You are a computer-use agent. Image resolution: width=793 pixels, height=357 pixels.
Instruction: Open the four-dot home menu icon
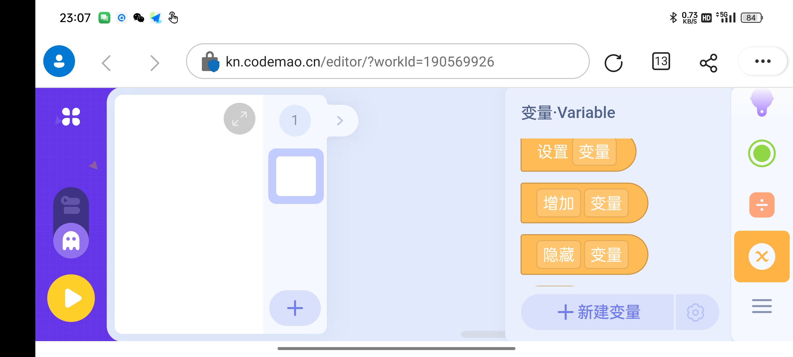[x=71, y=117]
